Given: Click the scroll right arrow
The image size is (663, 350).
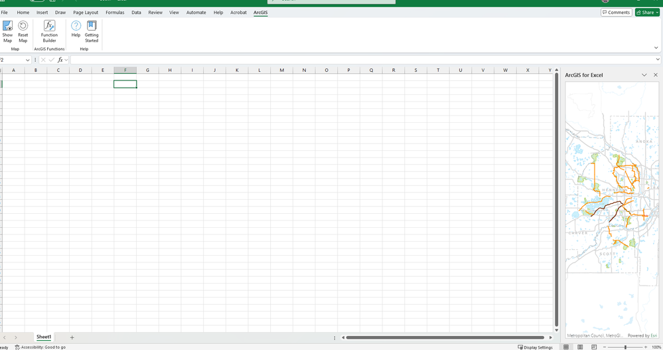Looking at the screenshot, I should click(x=551, y=337).
